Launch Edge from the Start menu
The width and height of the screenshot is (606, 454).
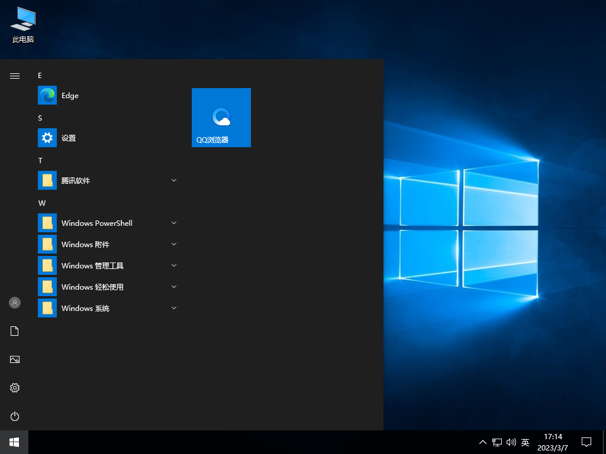pyautogui.click(x=69, y=95)
